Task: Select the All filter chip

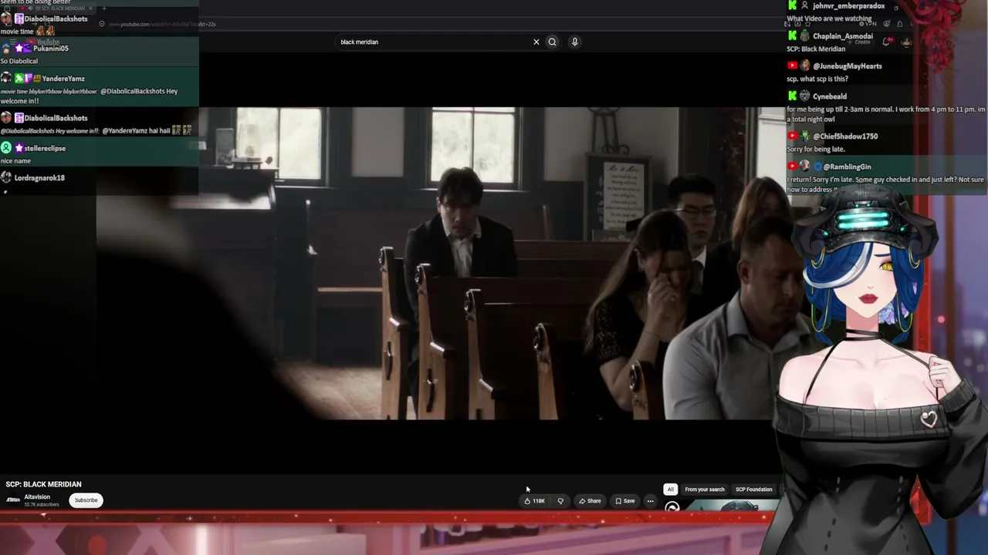Action: pos(671,489)
